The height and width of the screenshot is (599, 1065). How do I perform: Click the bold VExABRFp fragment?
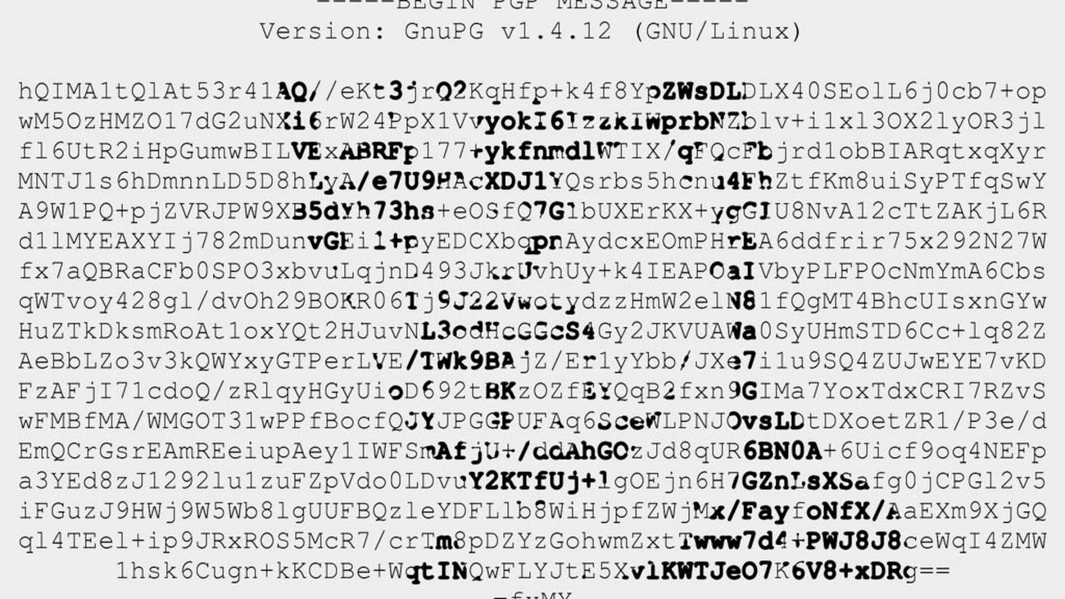click(355, 152)
